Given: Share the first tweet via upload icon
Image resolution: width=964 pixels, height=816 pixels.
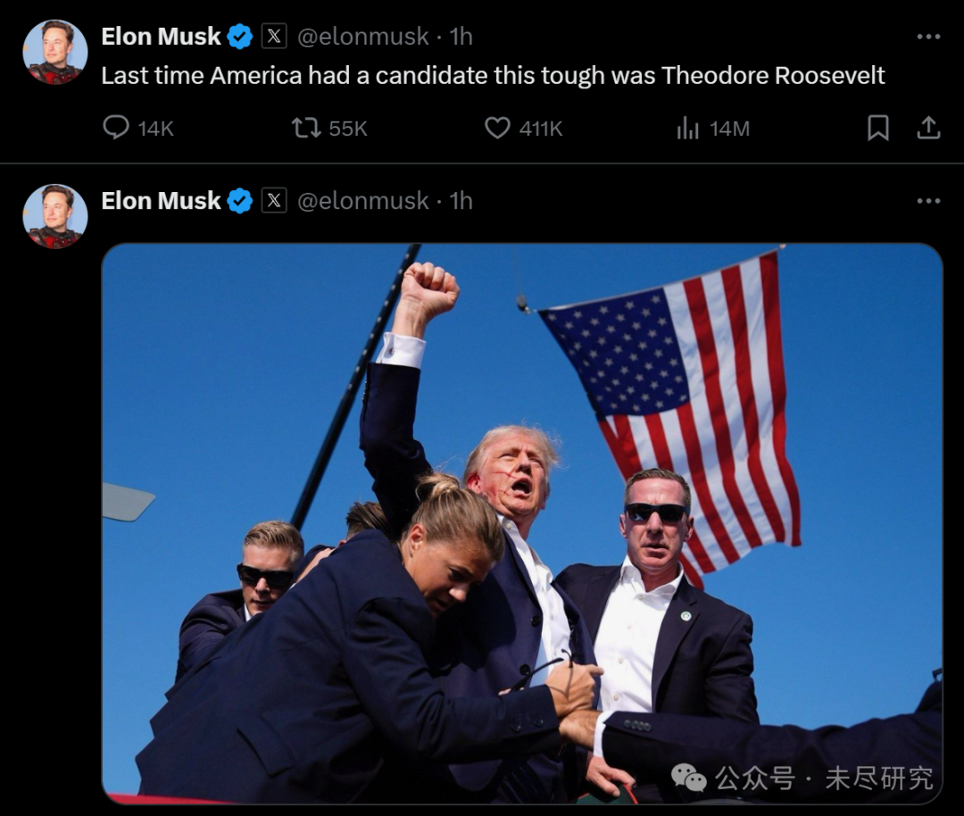Looking at the screenshot, I should 928,128.
